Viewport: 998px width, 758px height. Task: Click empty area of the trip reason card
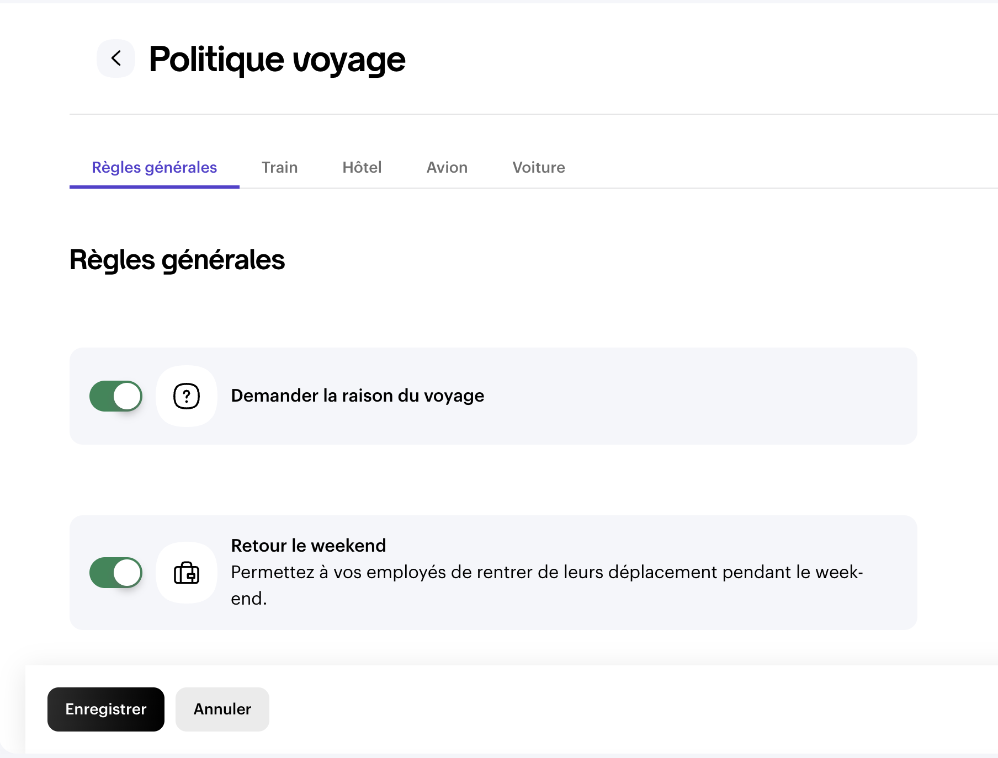(690, 396)
